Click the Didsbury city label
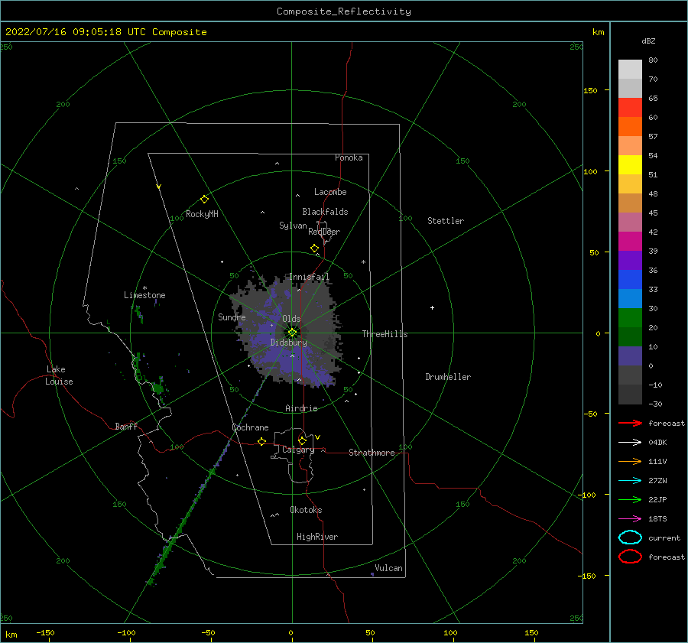 click(289, 343)
